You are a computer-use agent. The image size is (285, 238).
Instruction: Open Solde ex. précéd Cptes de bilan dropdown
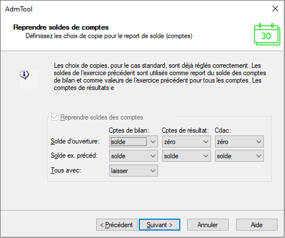(134, 156)
